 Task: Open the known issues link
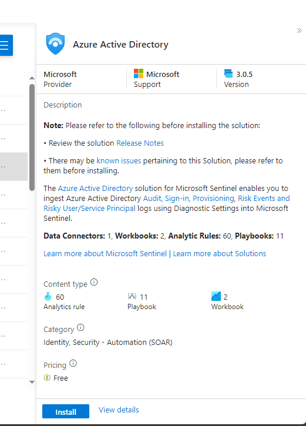coord(119,161)
